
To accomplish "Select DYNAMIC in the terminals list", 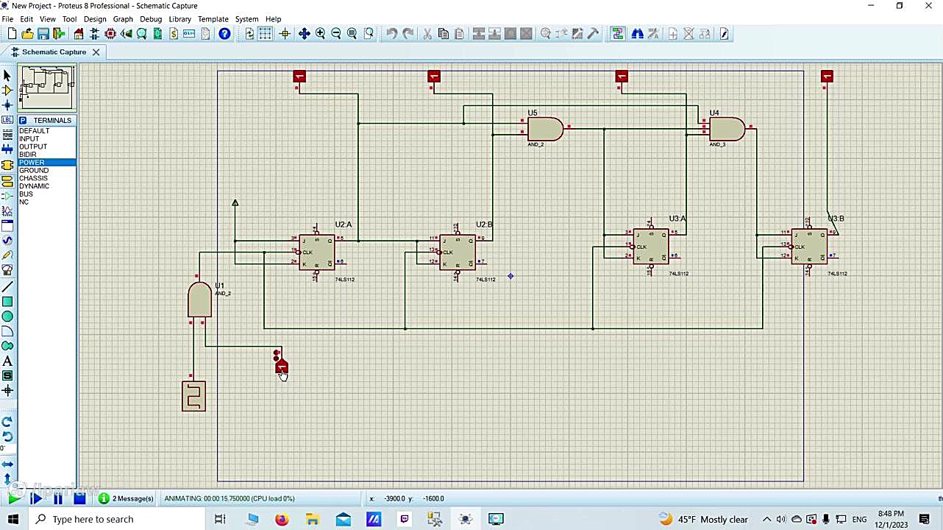I will pos(34,186).
